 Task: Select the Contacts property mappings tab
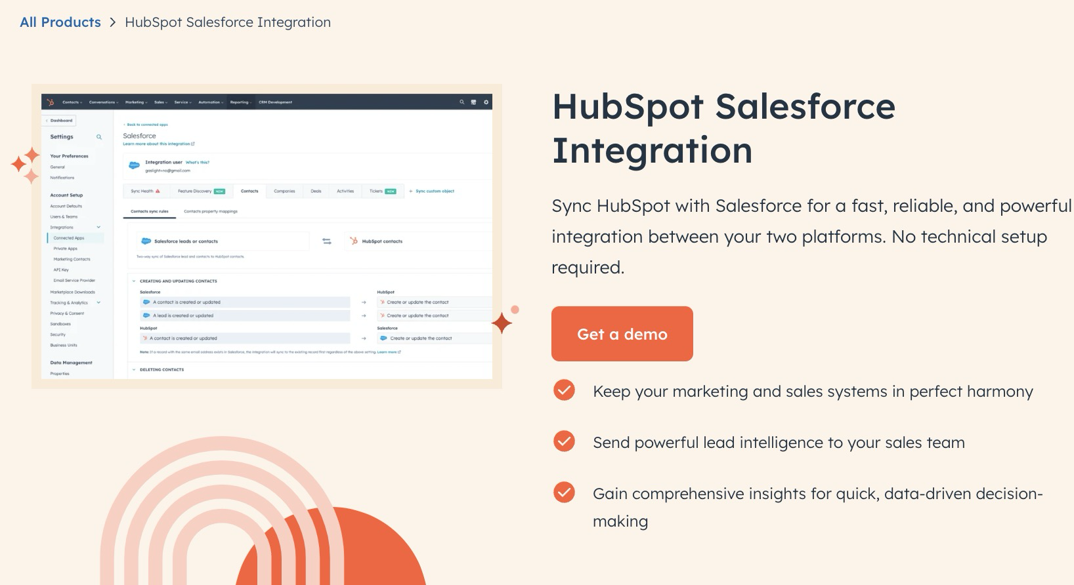(x=210, y=212)
